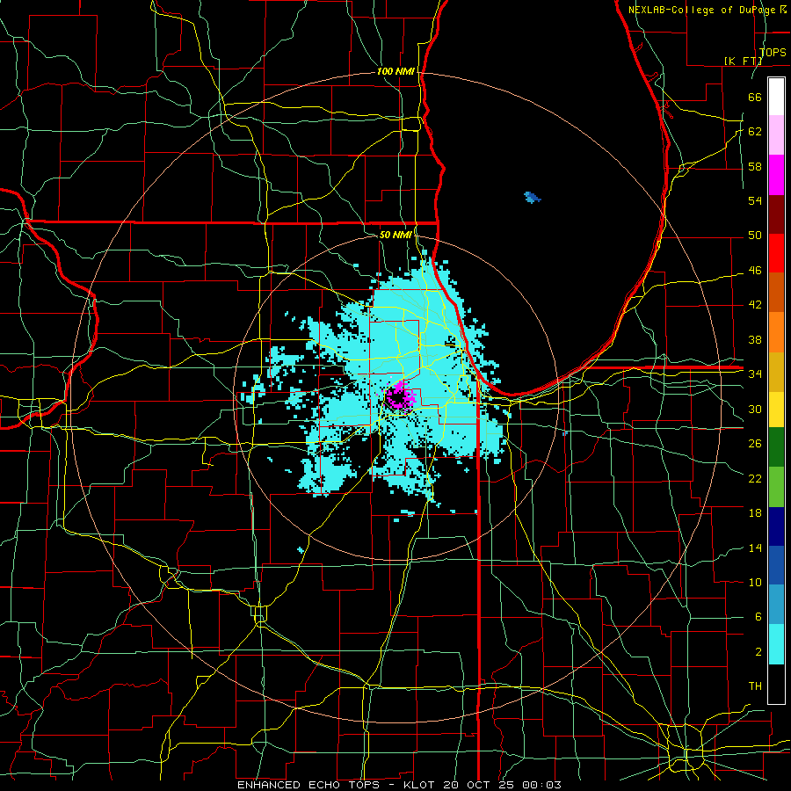Click the '100 NMI' range ring label
Image resolution: width=791 pixels, height=791 pixels.
tap(395, 72)
